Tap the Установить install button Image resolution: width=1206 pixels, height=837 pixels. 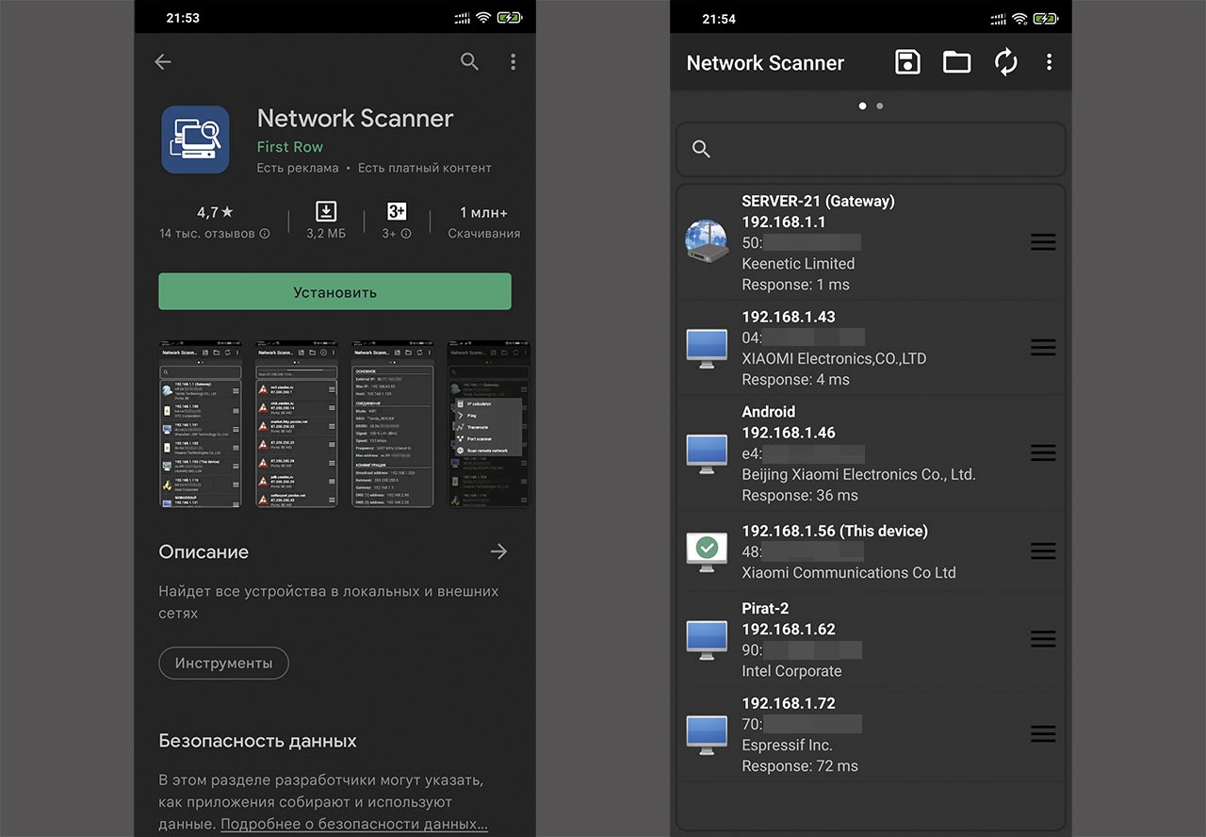coord(334,291)
